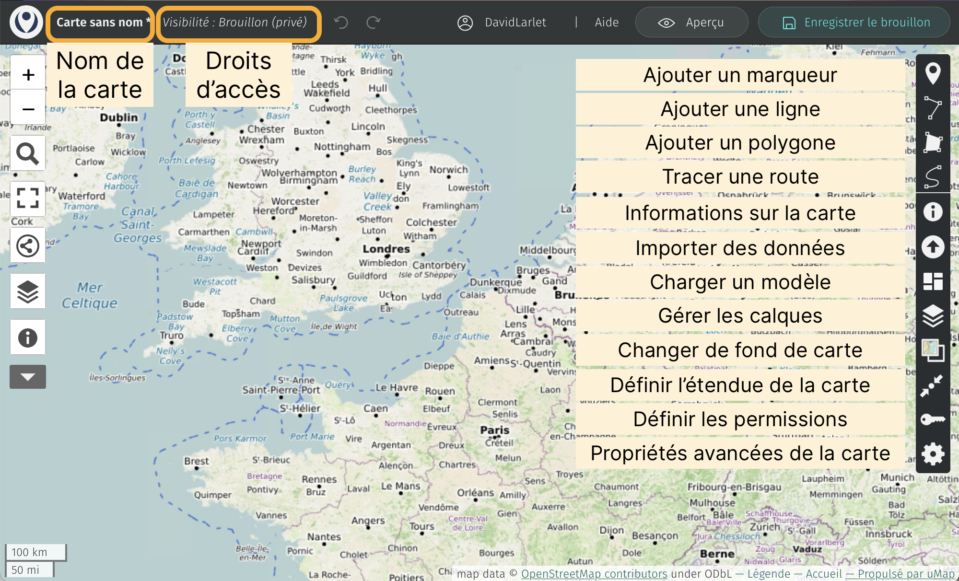Edit map information in right toolbar
959x581 pixels.
click(x=933, y=212)
